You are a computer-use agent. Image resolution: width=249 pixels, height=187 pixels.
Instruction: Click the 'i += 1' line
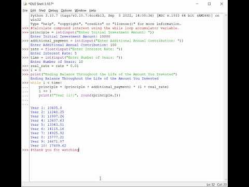tap(45, 91)
